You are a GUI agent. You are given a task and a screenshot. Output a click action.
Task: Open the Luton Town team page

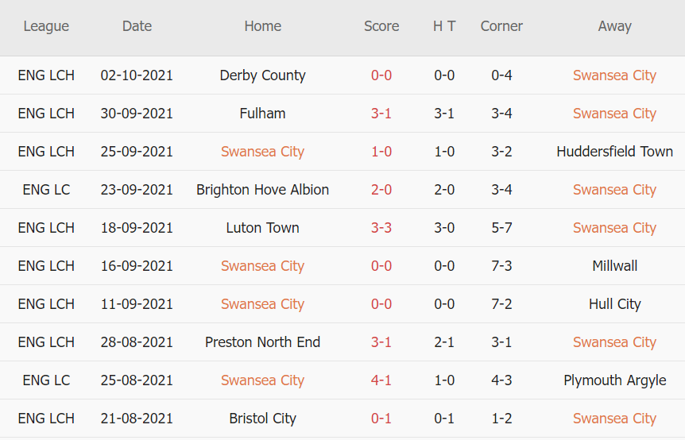(262, 228)
